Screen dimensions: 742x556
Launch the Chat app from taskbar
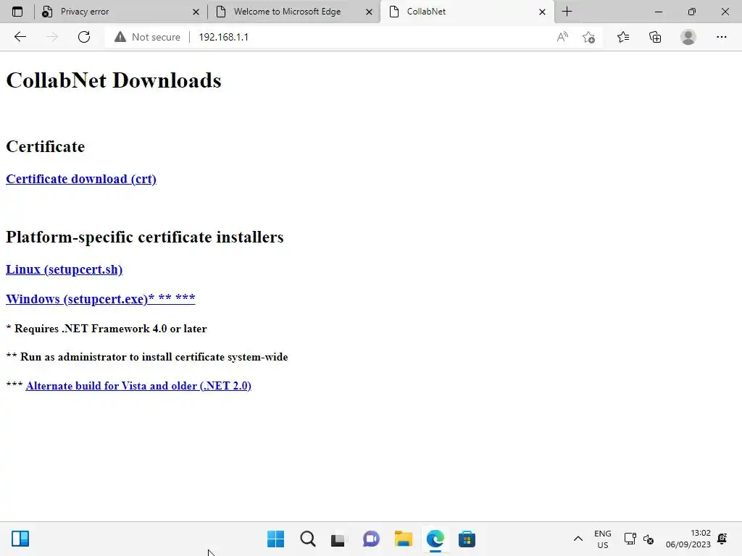(371, 539)
